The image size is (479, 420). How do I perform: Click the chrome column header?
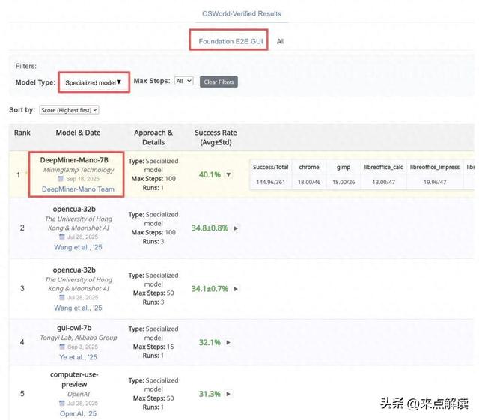pos(309,167)
